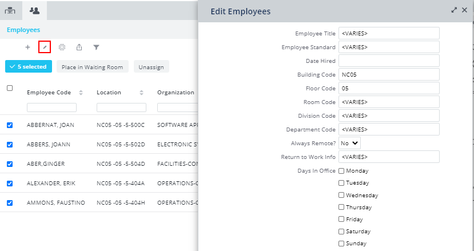
Task: Sort by Location column arrows
Action: pos(141,93)
